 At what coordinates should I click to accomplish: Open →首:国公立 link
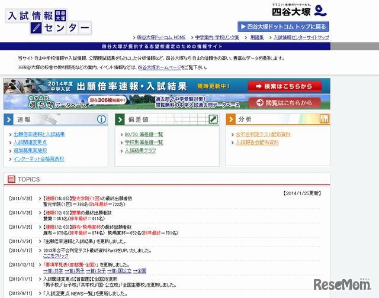[120, 271]
